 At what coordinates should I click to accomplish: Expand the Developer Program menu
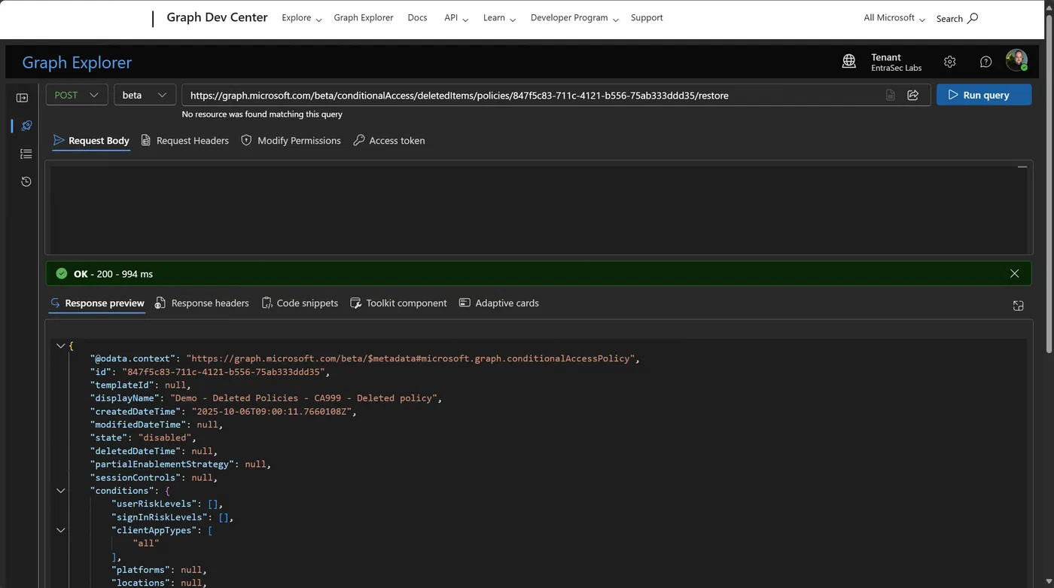coord(574,18)
